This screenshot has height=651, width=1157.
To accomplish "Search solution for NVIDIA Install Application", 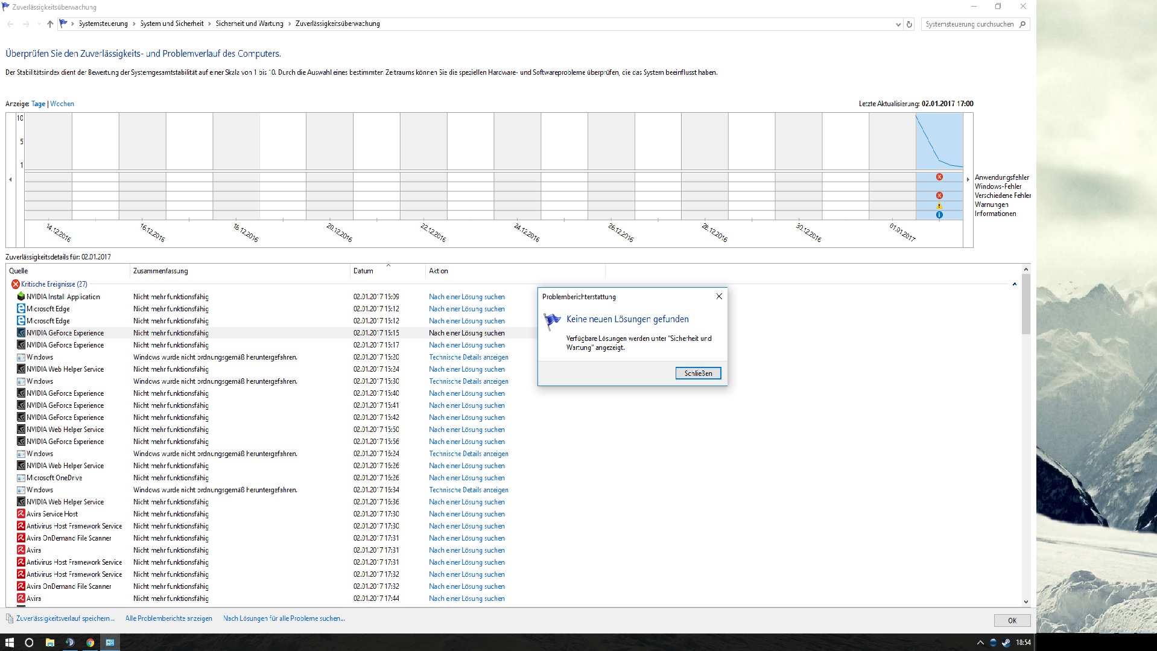I will click(x=467, y=297).
